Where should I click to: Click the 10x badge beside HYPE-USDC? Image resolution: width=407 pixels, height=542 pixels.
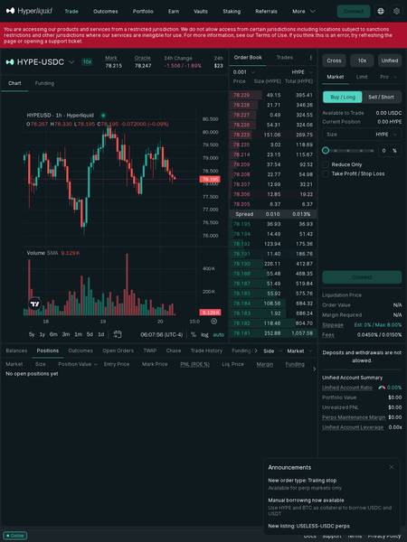coord(87,61)
